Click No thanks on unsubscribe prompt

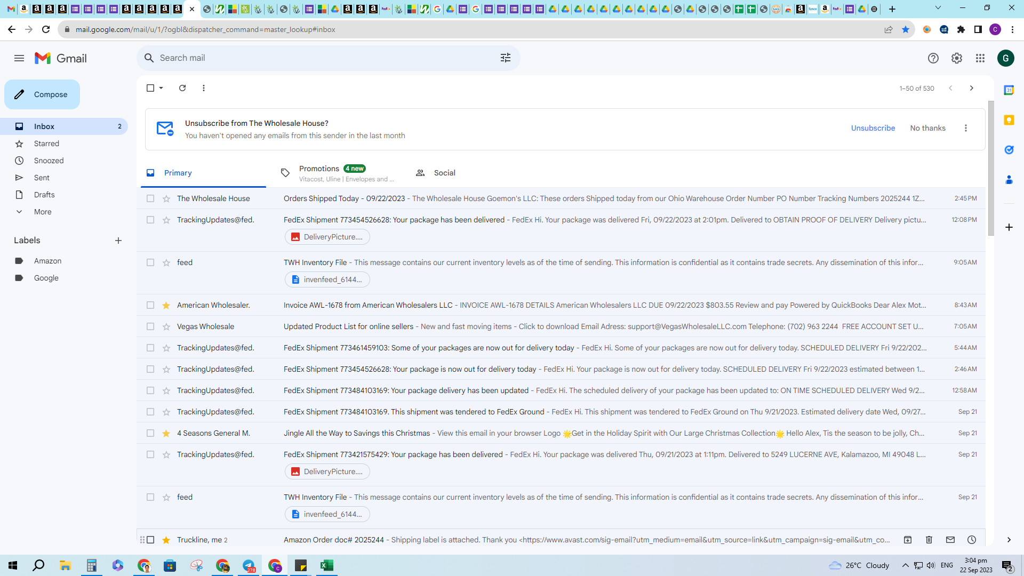928,128
